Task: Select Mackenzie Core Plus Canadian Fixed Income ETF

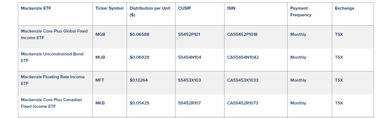Action: (x=51, y=103)
